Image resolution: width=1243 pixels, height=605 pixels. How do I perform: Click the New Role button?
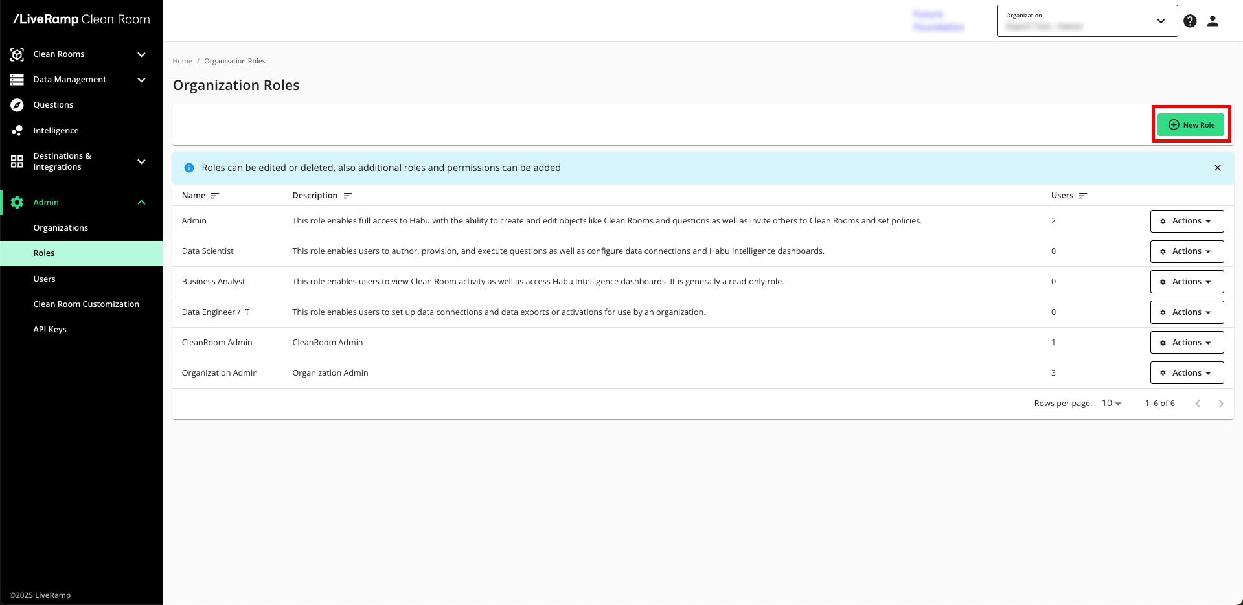pyautogui.click(x=1191, y=125)
